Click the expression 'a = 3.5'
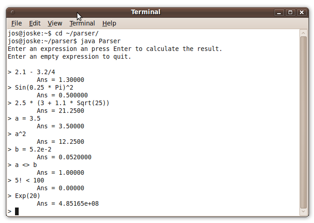 tap(28, 118)
